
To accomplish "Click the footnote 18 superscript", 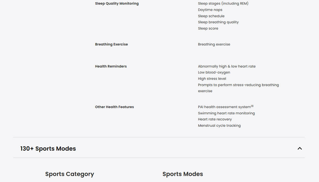I will 252,106.
